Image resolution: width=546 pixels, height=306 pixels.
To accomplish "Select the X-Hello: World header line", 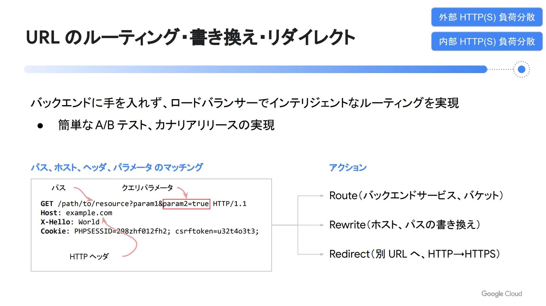I will click(70, 222).
